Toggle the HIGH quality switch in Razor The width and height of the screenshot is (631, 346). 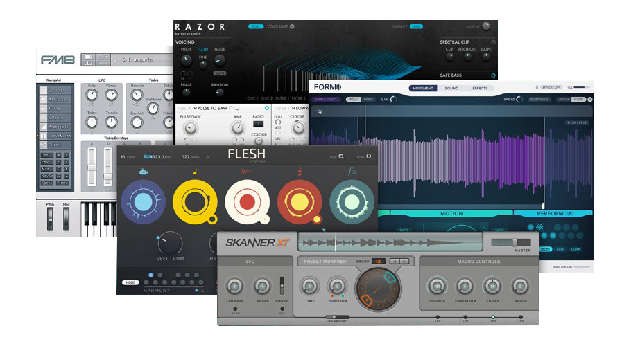(416, 26)
